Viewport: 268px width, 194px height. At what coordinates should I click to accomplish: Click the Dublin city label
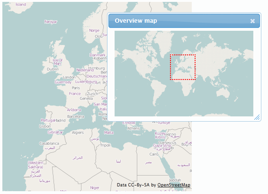click(x=53, y=69)
